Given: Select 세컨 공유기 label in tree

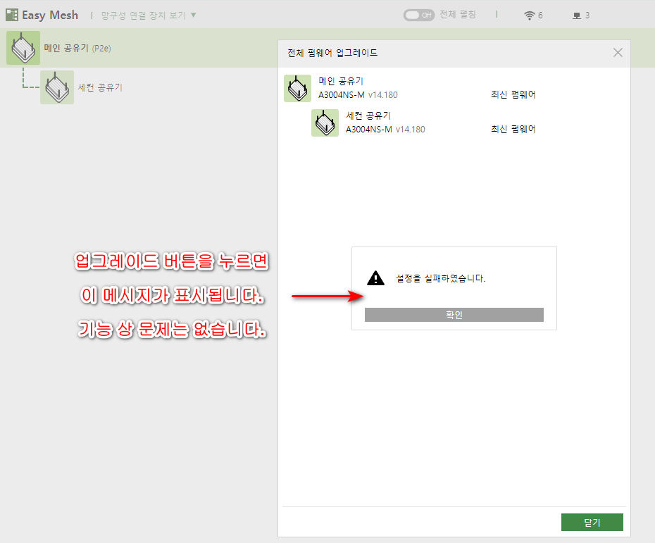Looking at the screenshot, I should [100, 87].
